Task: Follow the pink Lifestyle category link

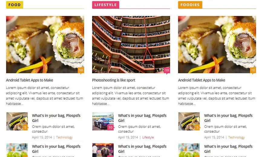Action: 148,137
